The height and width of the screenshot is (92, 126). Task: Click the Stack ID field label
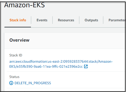(16, 55)
